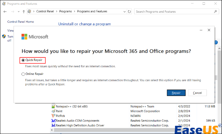Click the Realtek High Definition Audio Driver icon
Viewport: 222px width, 134px height.
pyautogui.click(x=53, y=125)
